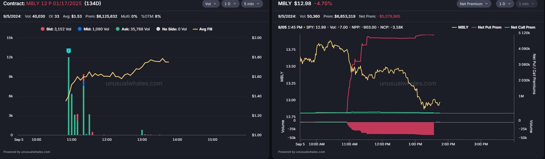Click the Prem: $6,853,319 stat

(x=339, y=16)
